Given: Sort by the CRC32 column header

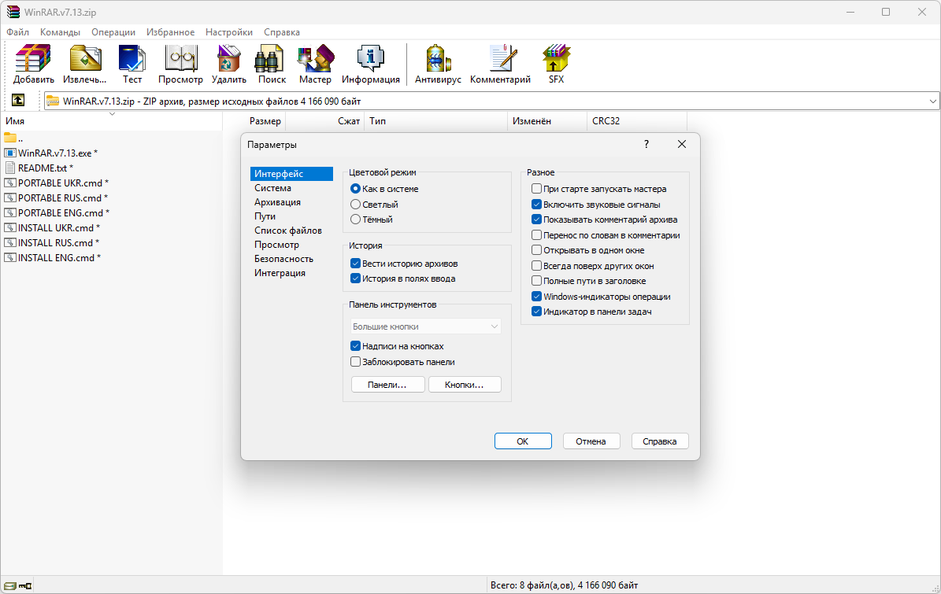Looking at the screenshot, I should pos(637,121).
